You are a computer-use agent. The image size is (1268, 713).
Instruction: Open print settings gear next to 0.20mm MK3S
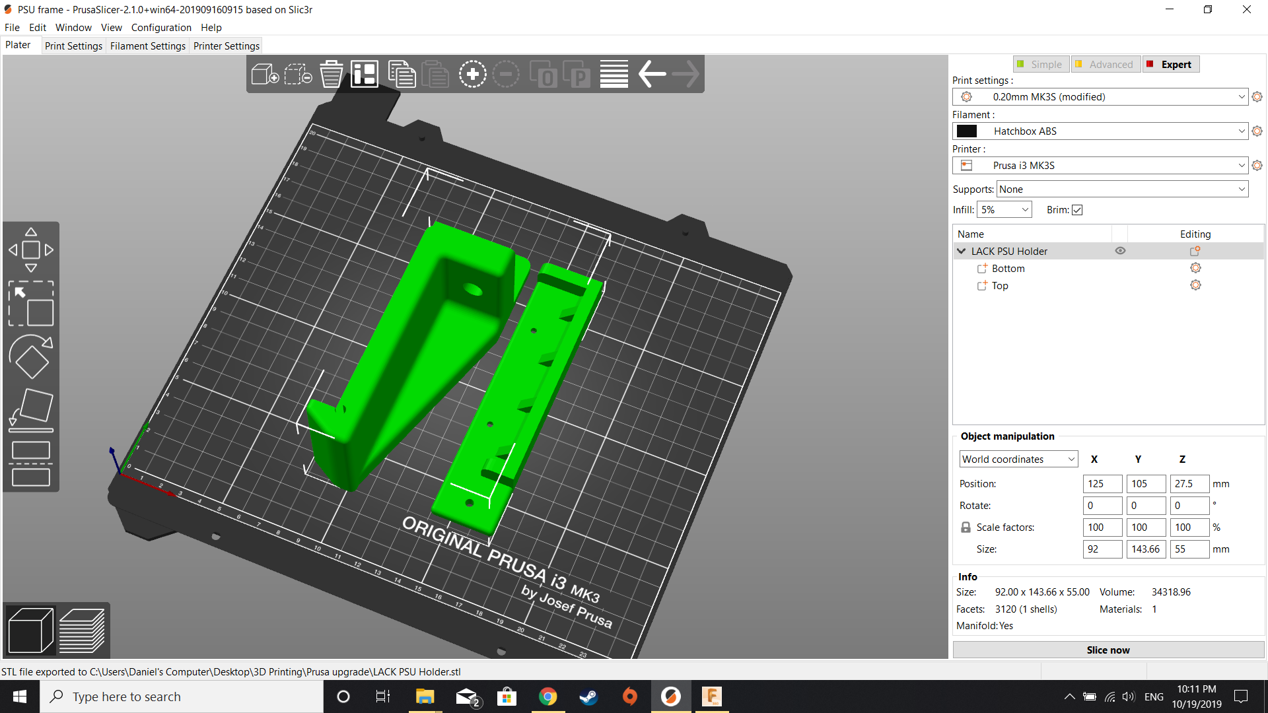point(1257,97)
